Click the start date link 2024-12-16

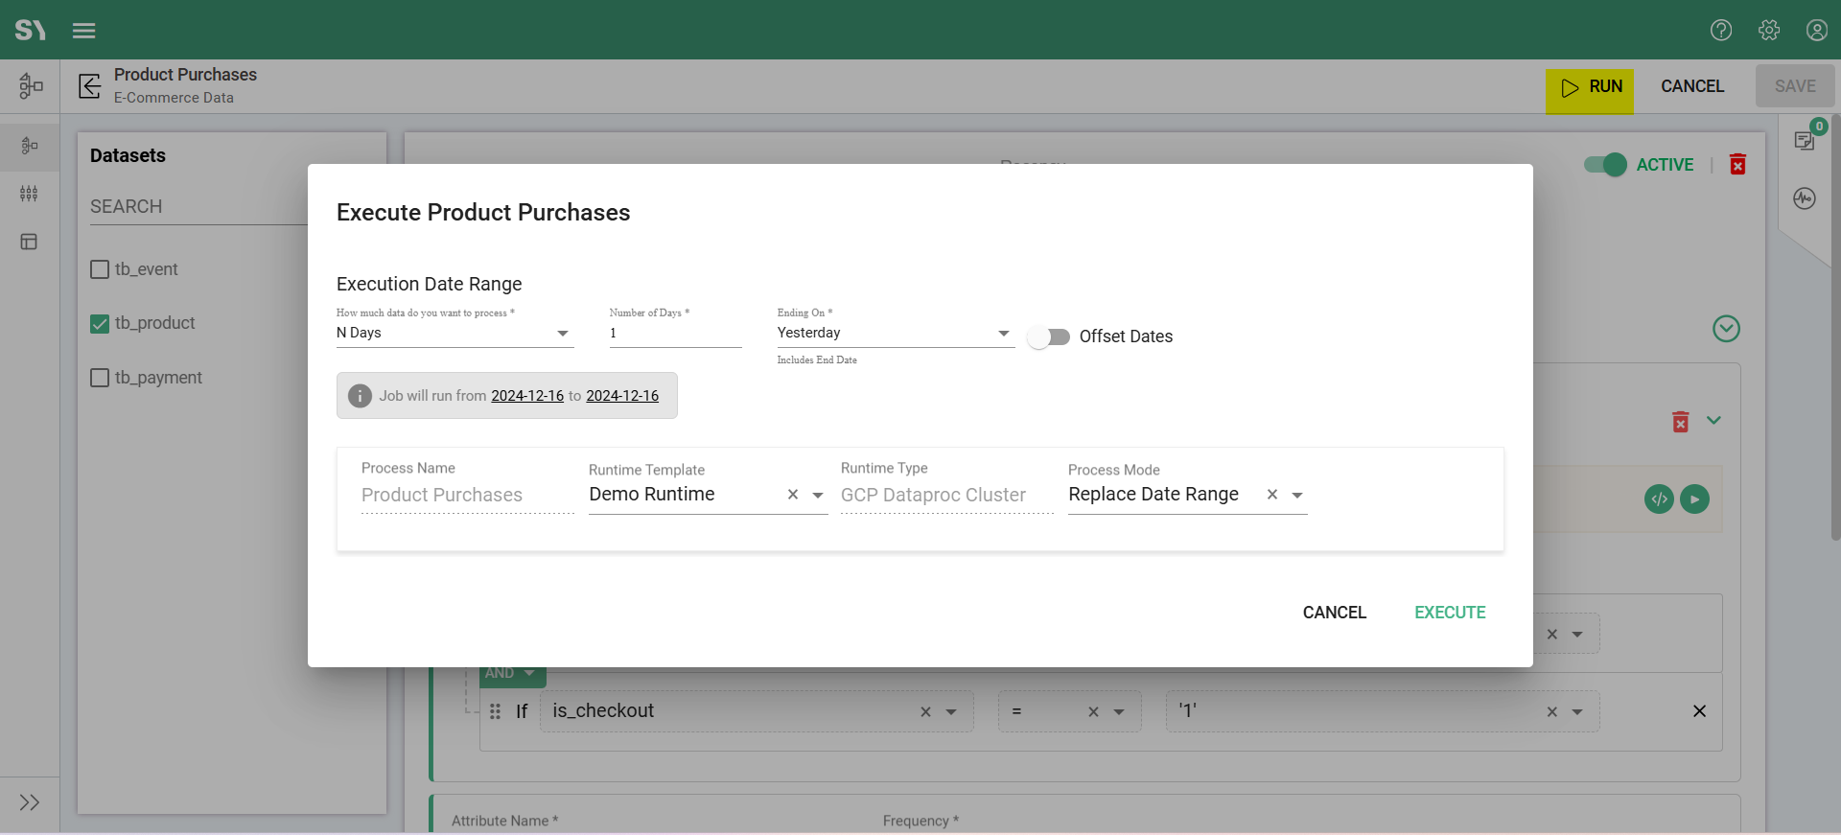point(527,396)
